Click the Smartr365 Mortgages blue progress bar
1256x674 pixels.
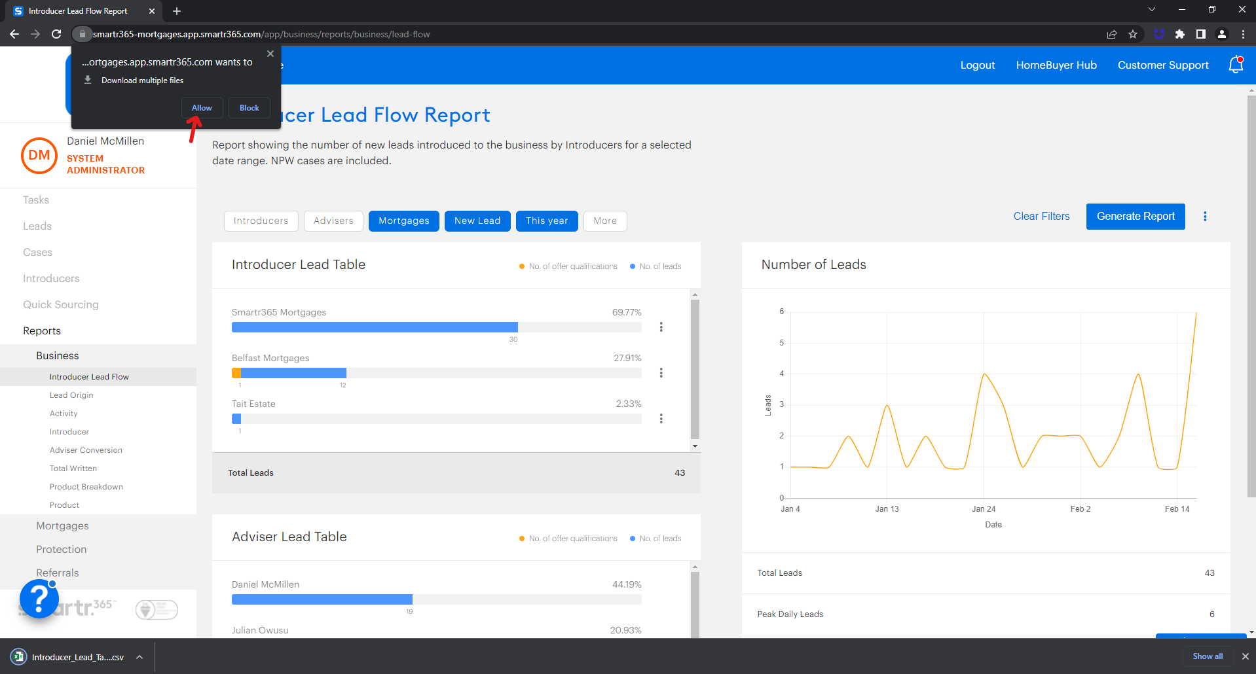point(375,327)
